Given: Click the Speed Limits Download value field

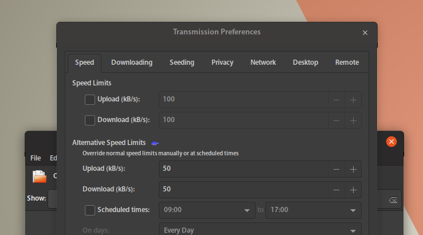Looking at the screenshot, I should pos(244,120).
